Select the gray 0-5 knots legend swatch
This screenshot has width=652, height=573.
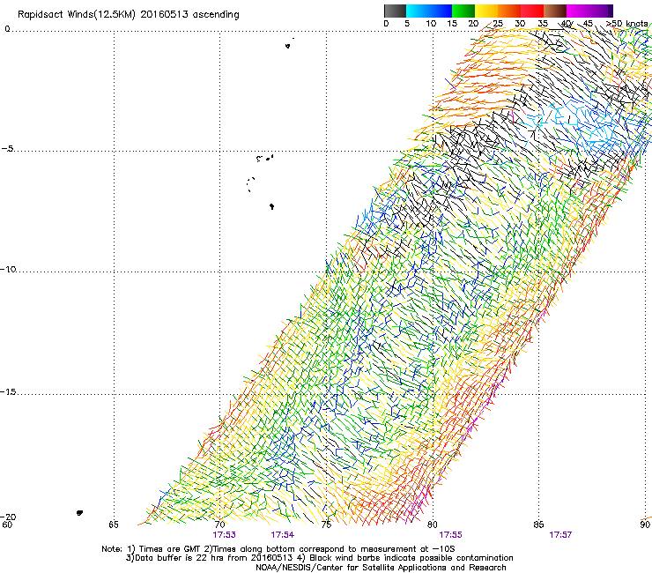click(x=395, y=11)
